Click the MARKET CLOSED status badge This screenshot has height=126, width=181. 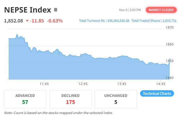161,10
